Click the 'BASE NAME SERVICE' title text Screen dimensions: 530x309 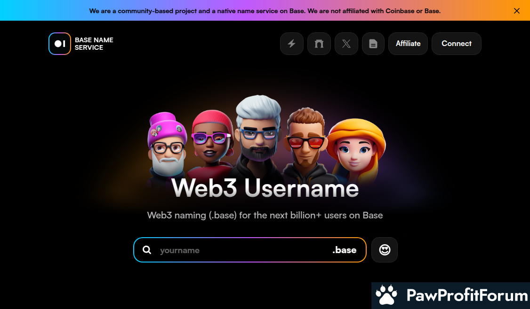pyautogui.click(x=94, y=44)
